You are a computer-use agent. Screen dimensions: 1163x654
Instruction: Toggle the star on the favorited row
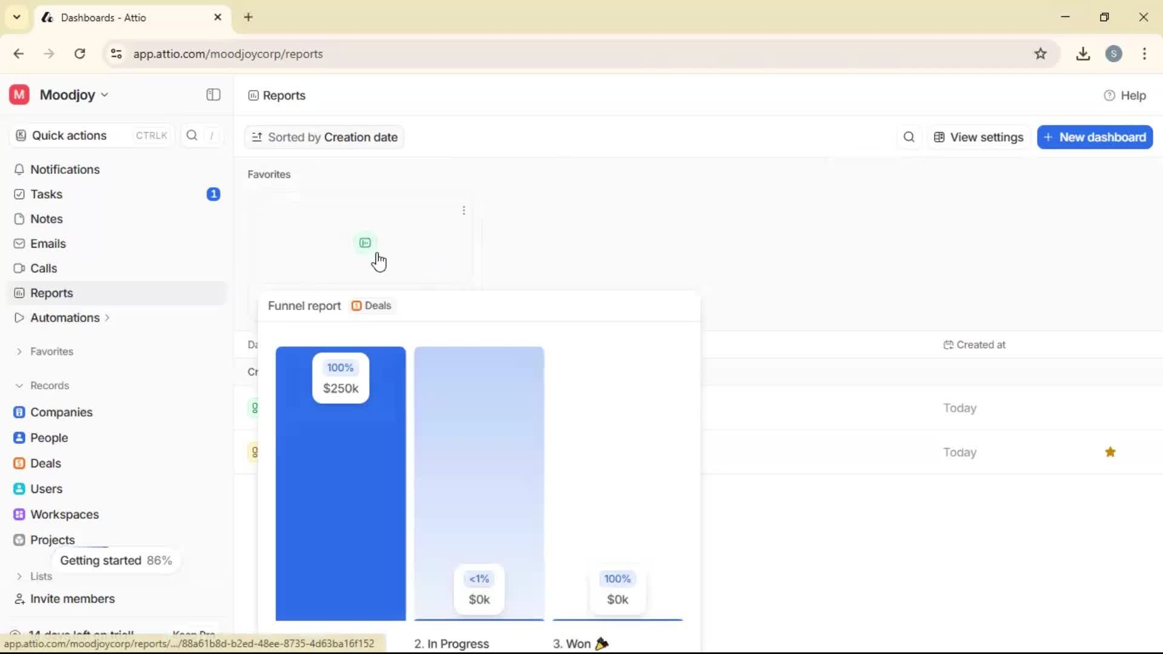pyautogui.click(x=1110, y=452)
